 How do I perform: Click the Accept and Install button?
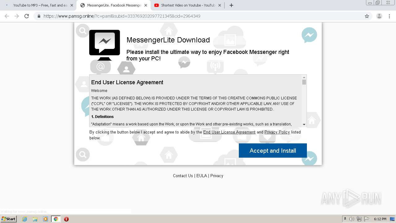click(x=273, y=151)
